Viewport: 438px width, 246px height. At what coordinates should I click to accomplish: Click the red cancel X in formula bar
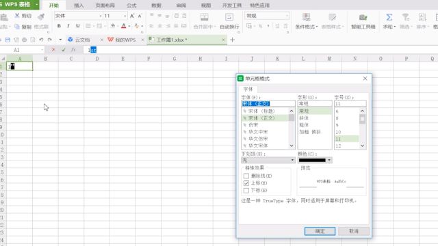tap(53, 50)
